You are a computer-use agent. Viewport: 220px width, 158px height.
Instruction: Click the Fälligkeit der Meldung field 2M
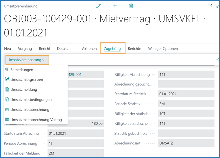[x=75, y=153]
